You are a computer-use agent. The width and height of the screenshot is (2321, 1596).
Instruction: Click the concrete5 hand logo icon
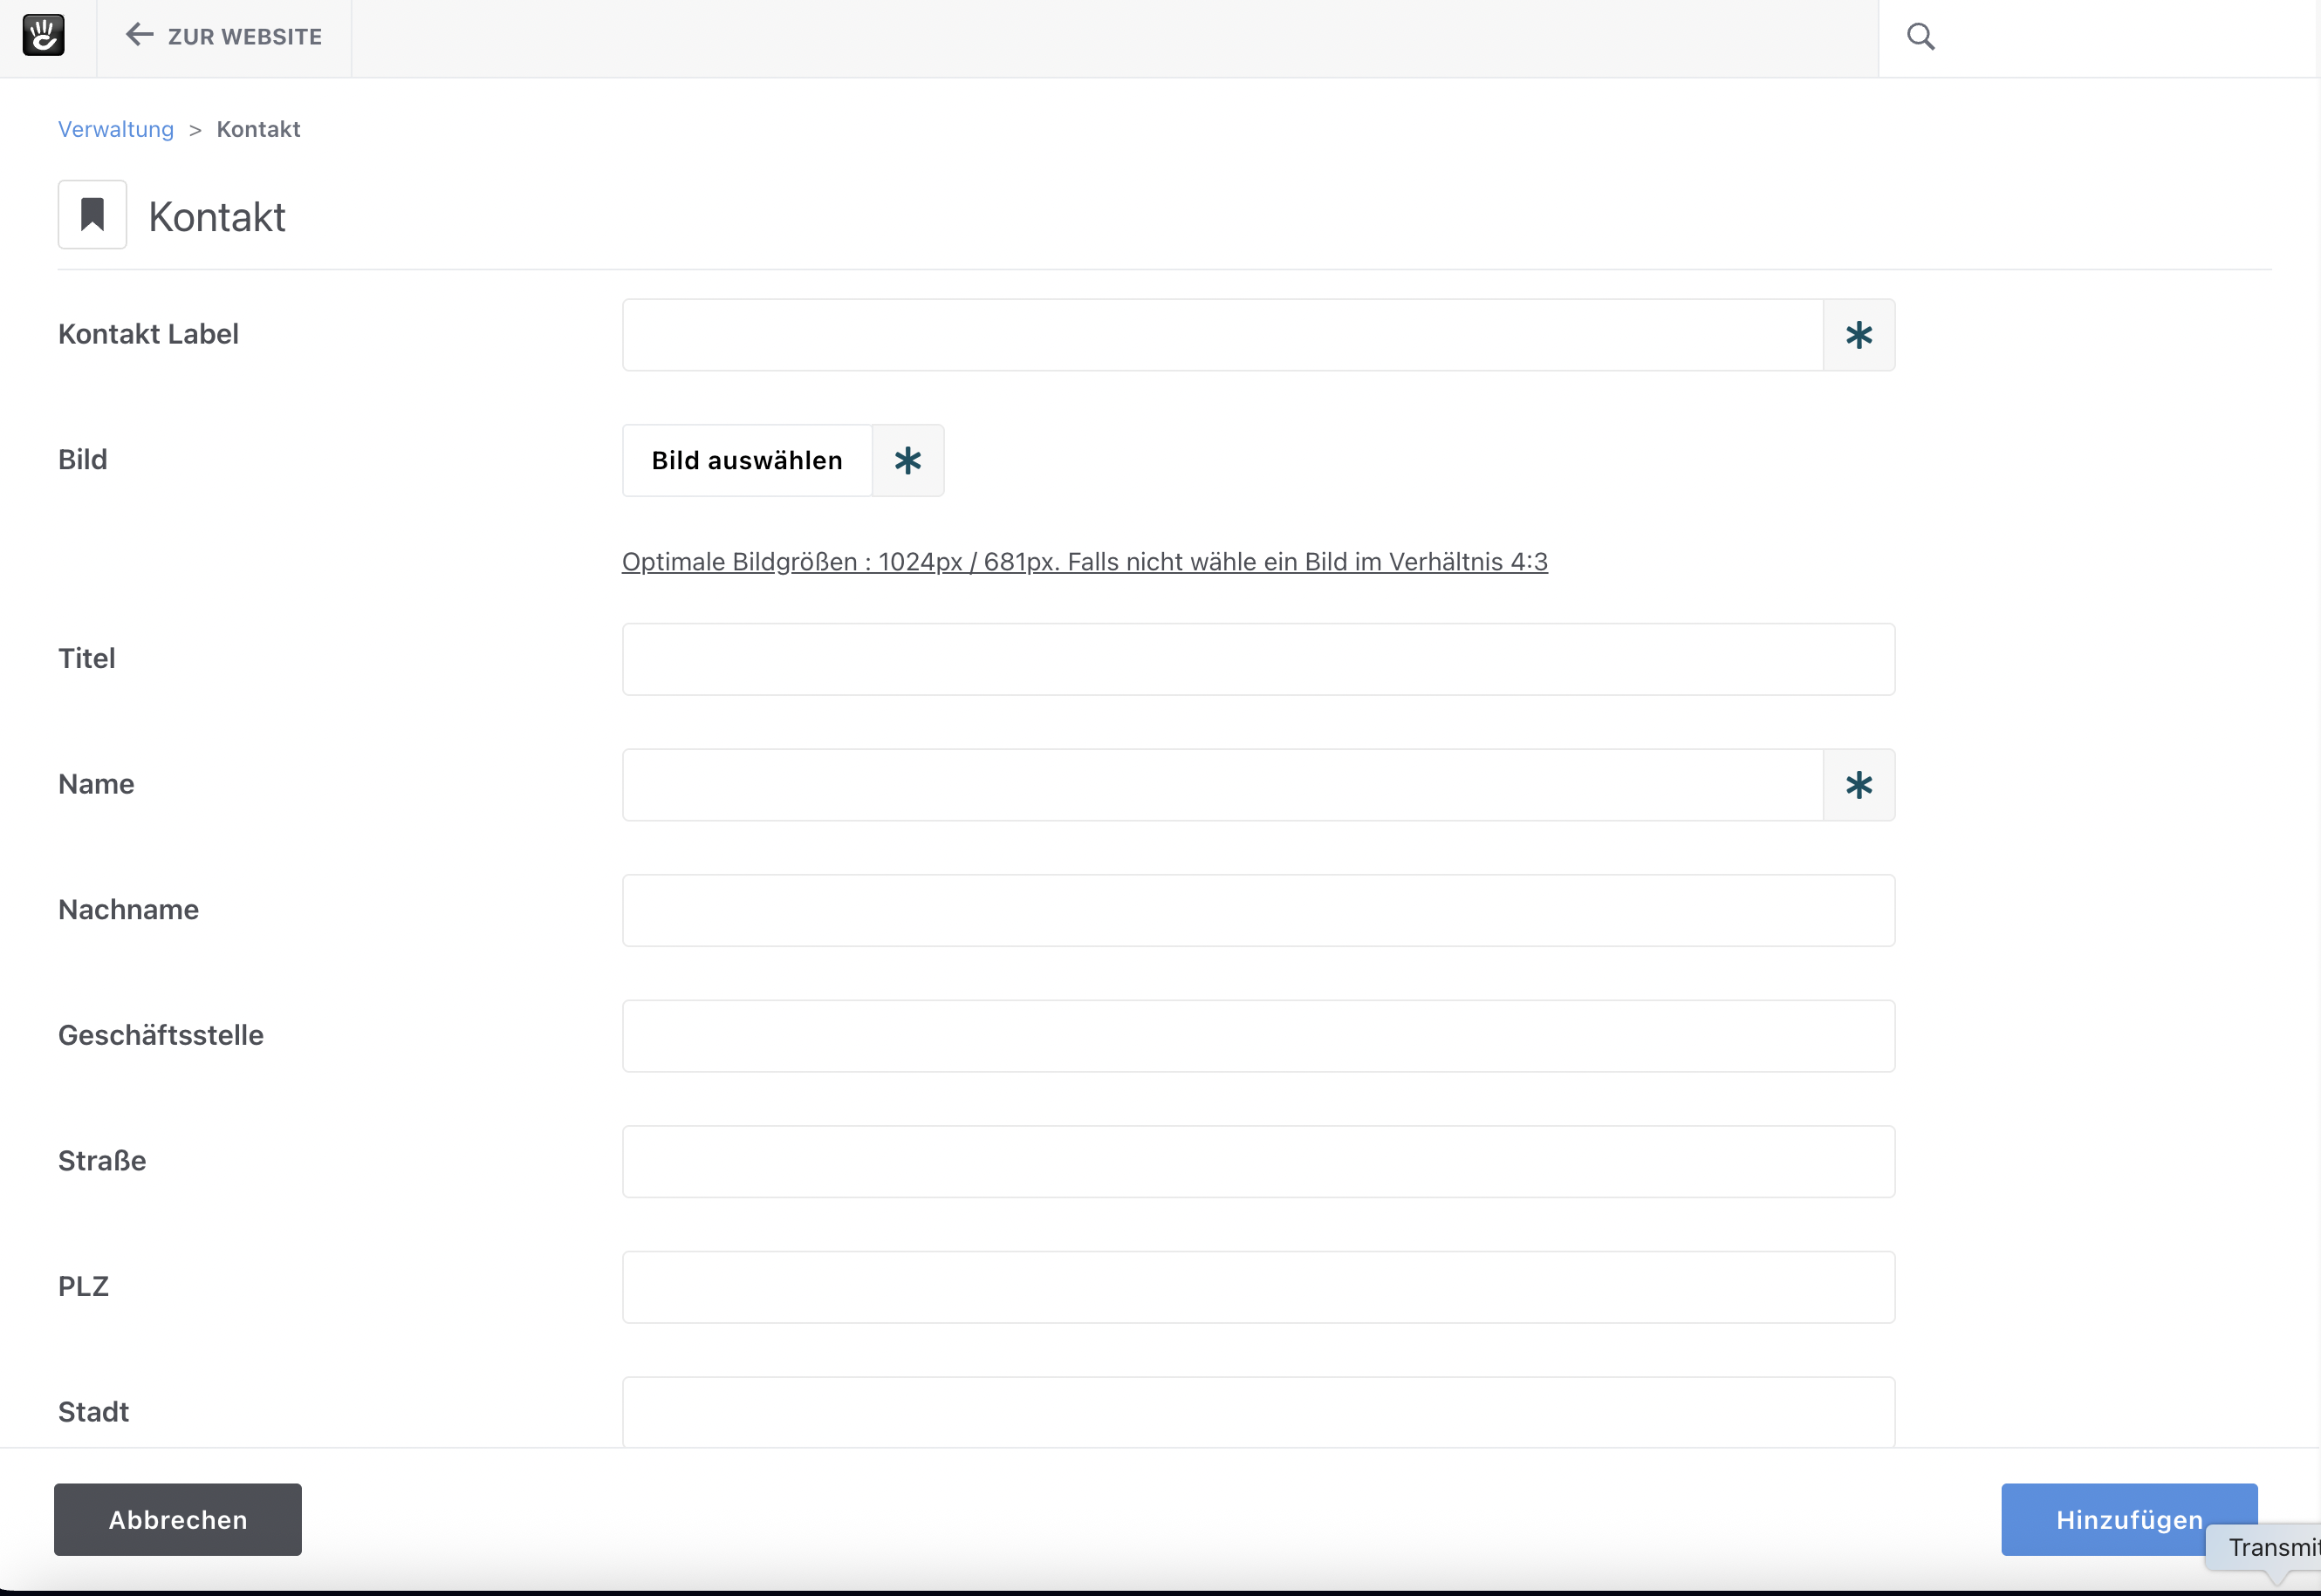[x=43, y=36]
